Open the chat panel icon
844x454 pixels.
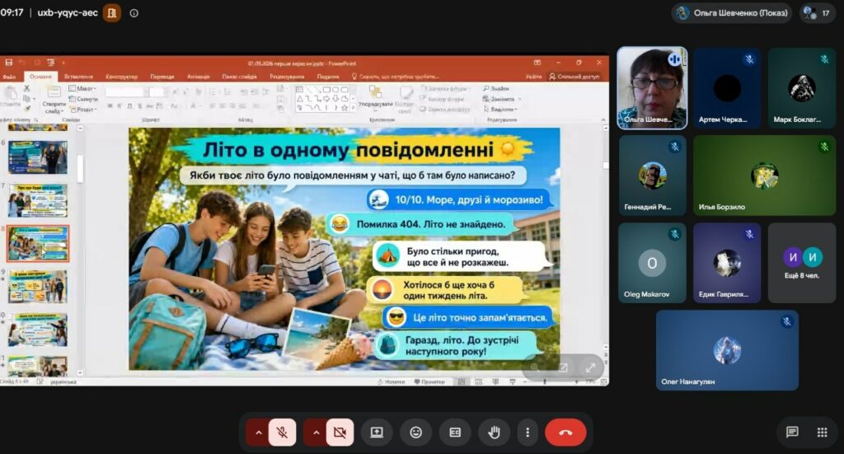coord(792,432)
